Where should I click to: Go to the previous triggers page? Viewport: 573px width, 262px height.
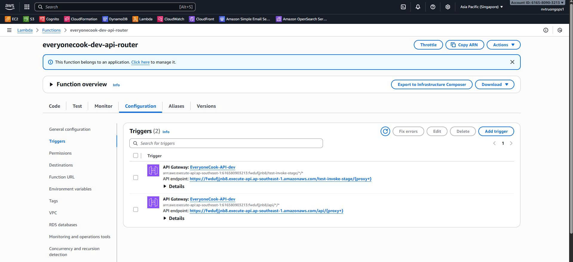coord(494,143)
